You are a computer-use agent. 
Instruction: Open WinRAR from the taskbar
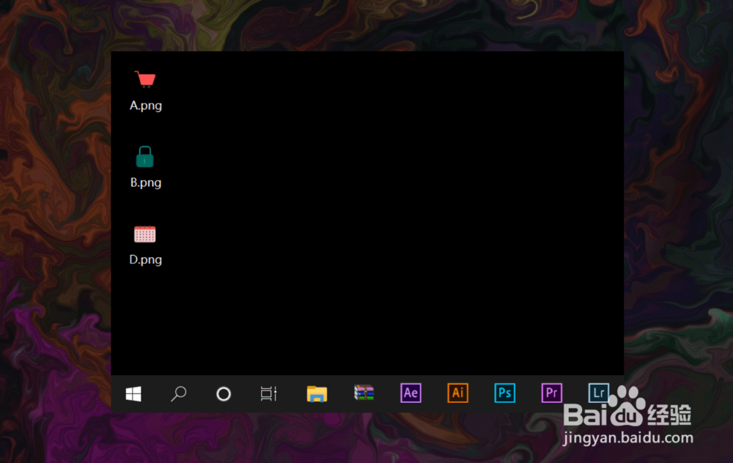point(363,393)
